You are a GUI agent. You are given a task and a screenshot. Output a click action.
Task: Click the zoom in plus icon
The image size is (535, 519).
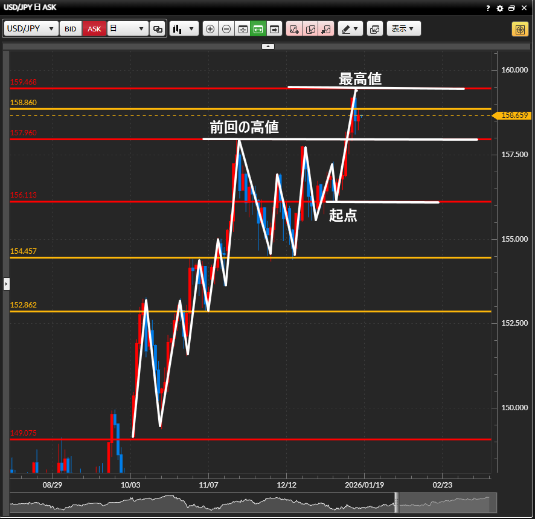(x=210, y=29)
